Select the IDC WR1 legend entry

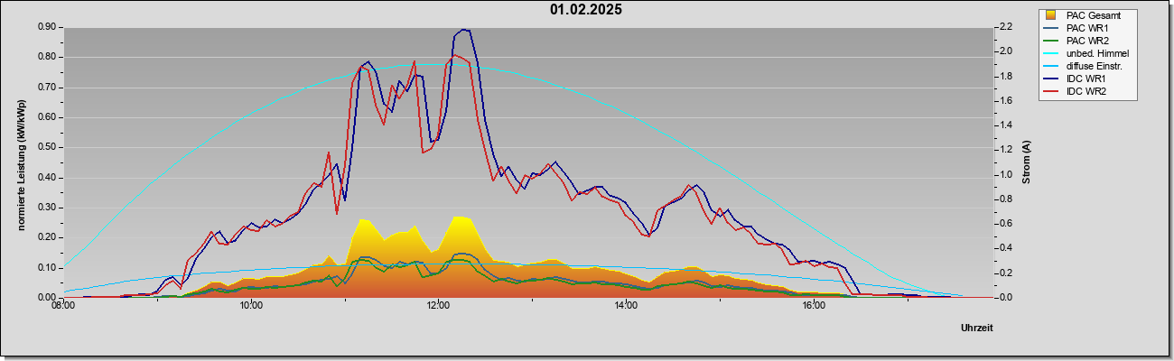pyautogui.click(x=1085, y=79)
